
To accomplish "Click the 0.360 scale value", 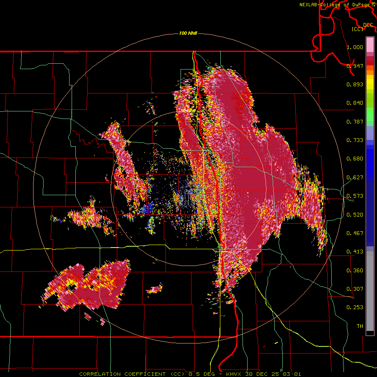I will [x=355, y=270].
